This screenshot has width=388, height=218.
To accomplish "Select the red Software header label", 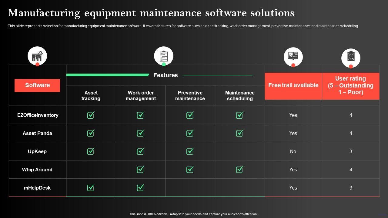I will 37,85.
